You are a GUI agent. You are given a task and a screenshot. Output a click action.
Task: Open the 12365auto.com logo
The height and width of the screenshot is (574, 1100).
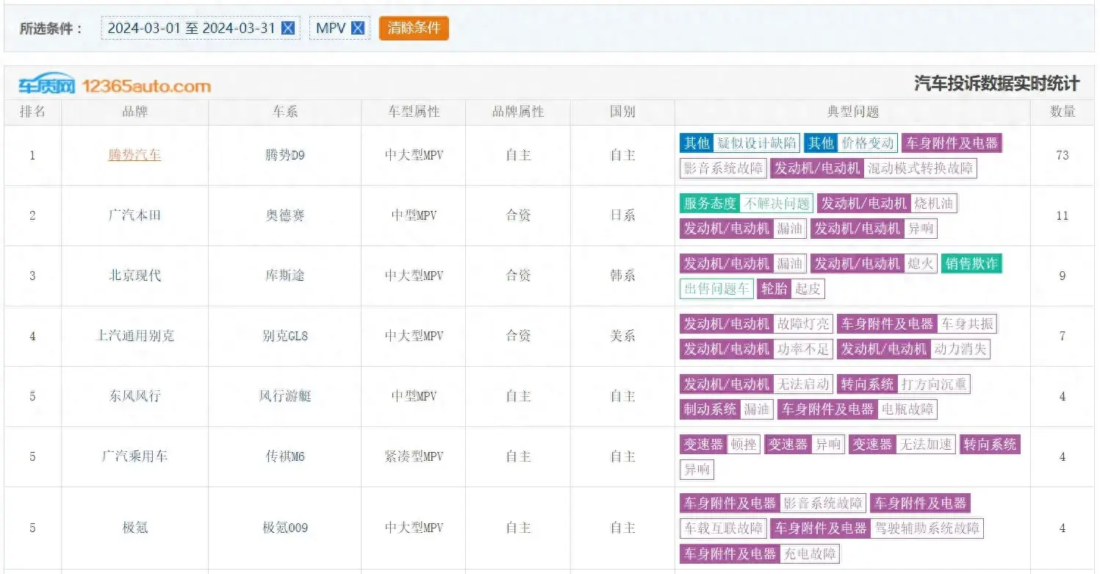115,85
